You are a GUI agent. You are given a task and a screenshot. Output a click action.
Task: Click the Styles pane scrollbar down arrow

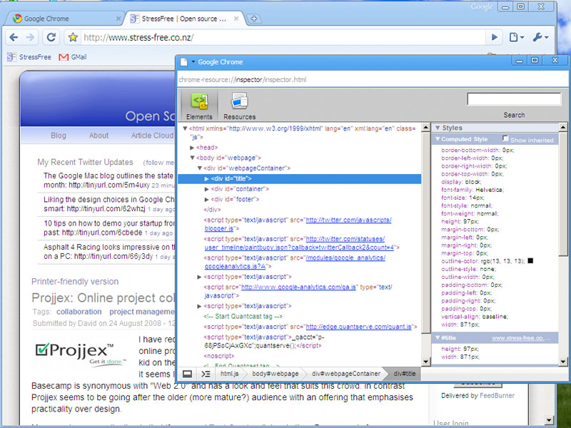click(563, 362)
